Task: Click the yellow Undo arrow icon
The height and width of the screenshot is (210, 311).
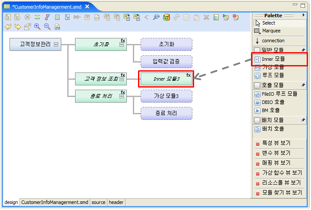Action: pyautogui.click(x=8, y=27)
